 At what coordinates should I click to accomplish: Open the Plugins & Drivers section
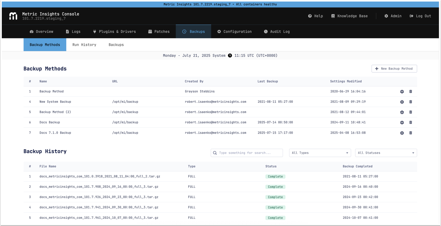[114, 32]
